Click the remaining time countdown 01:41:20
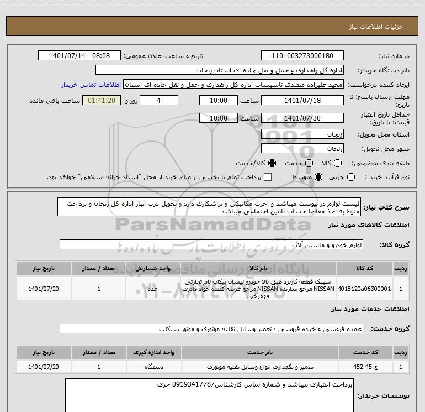The height and width of the screenshot is (412, 425). coord(102,100)
